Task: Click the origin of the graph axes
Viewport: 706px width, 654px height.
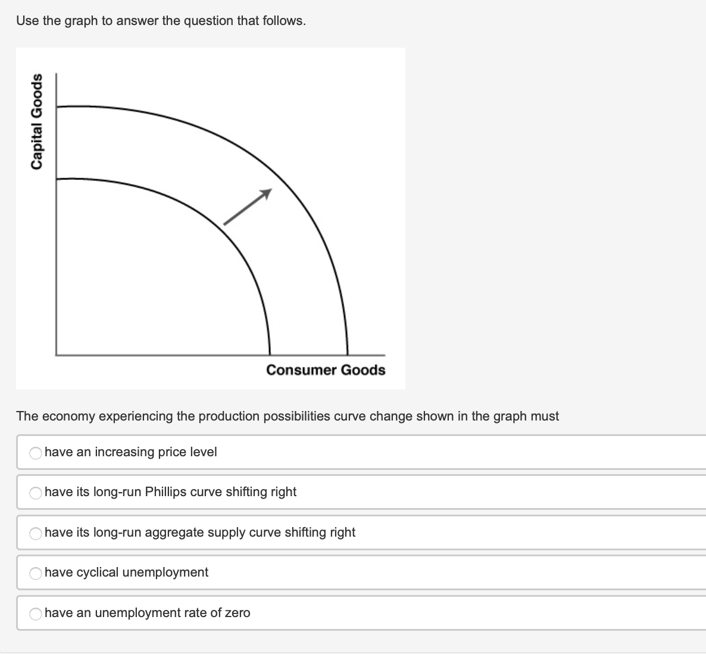Action: pyautogui.click(x=55, y=354)
